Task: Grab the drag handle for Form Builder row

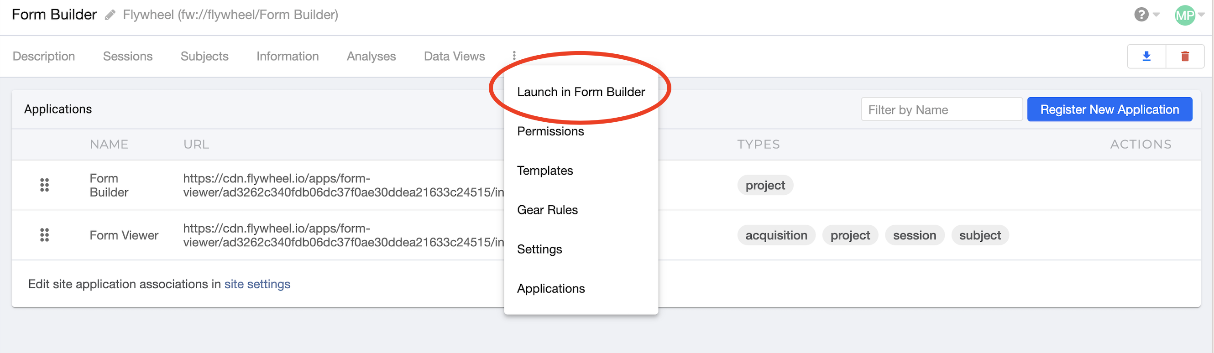Action: [x=44, y=185]
